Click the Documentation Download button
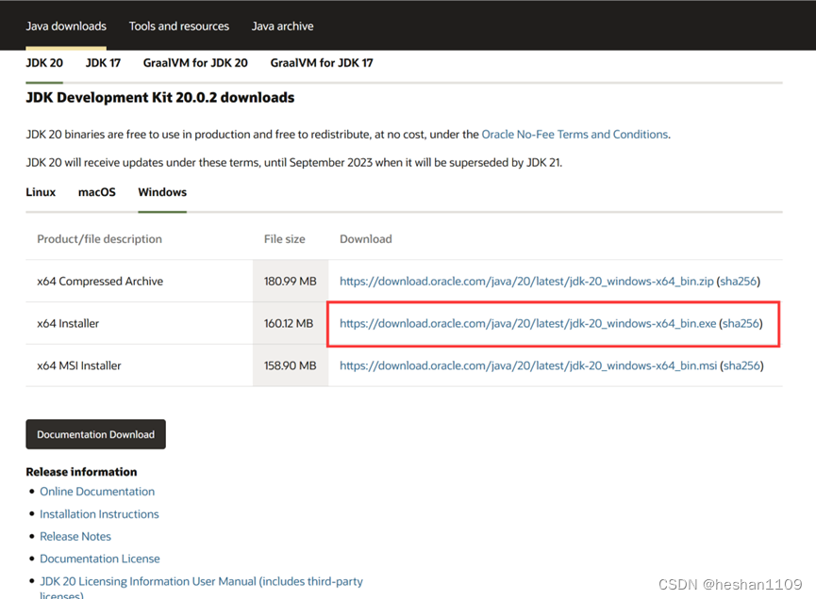Image resolution: width=816 pixels, height=599 pixels. pyautogui.click(x=96, y=434)
